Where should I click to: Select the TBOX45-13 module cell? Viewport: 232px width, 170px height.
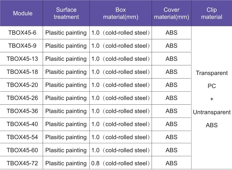22,59
